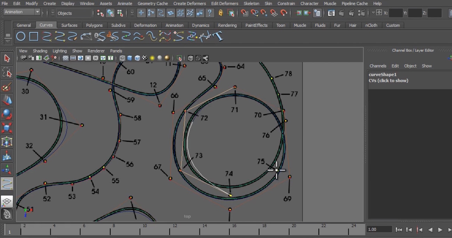Image resolution: width=452 pixels, height=238 pixels.
Task: Enable snap to grids magnet toggle
Action: pos(244,13)
